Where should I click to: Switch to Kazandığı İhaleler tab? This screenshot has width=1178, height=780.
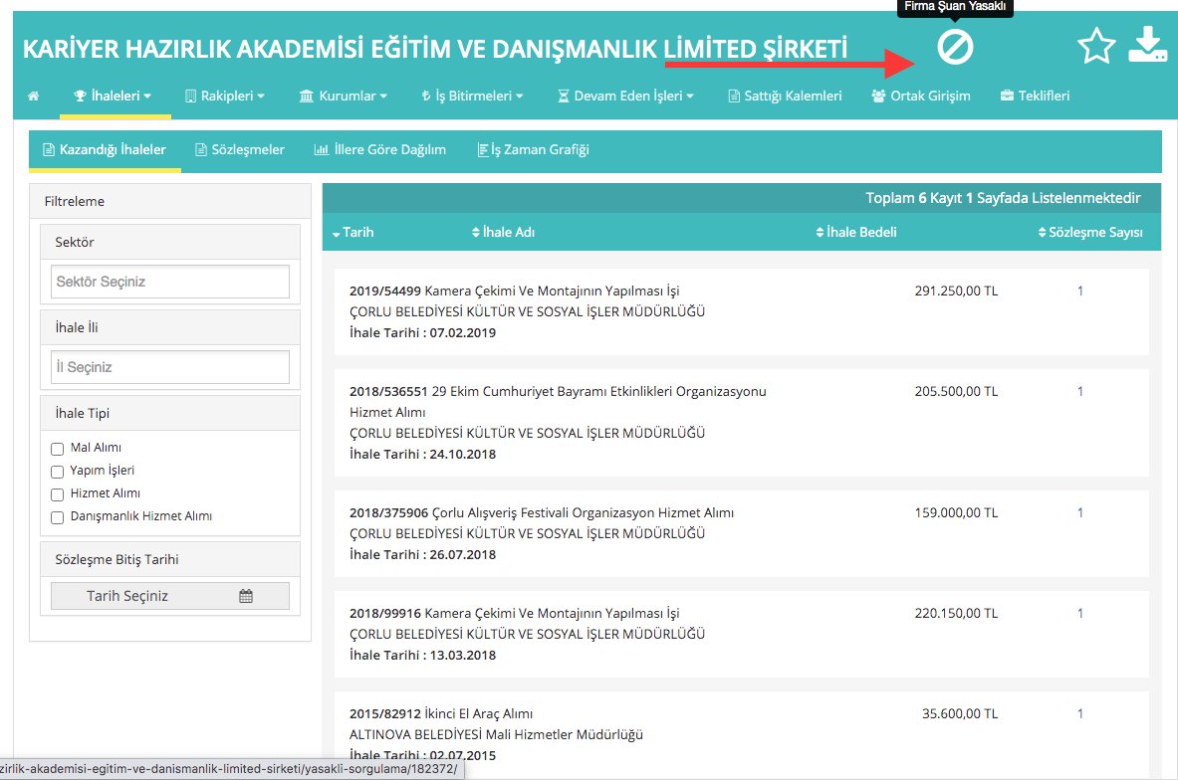coord(105,150)
